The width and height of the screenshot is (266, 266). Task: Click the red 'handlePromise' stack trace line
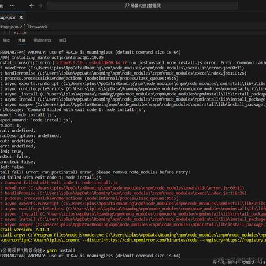pyautogui.click(x=123, y=193)
